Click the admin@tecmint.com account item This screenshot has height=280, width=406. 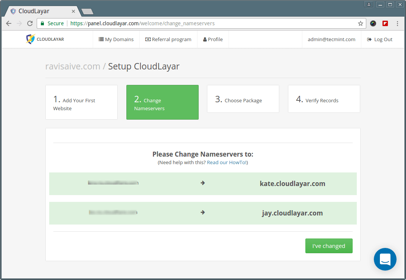pyautogui.click(x=331, y=39)
